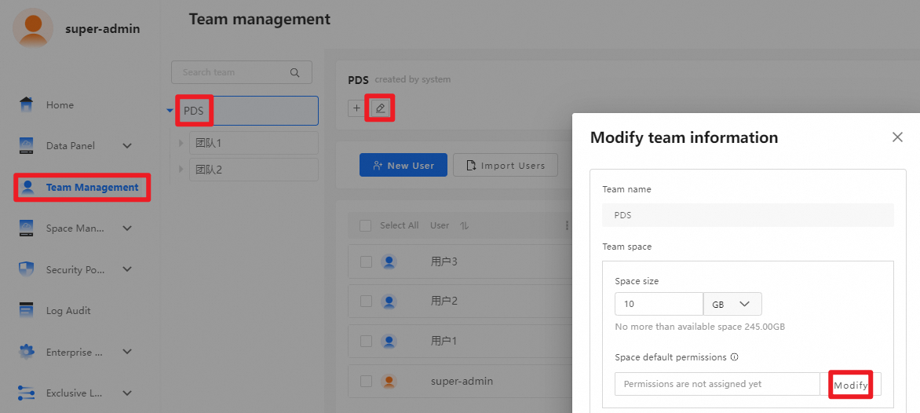Click the search magnifier in Search team

[295, 72]
